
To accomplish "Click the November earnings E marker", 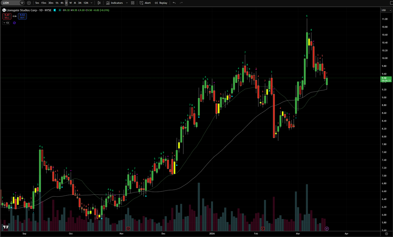I will 128,228.
